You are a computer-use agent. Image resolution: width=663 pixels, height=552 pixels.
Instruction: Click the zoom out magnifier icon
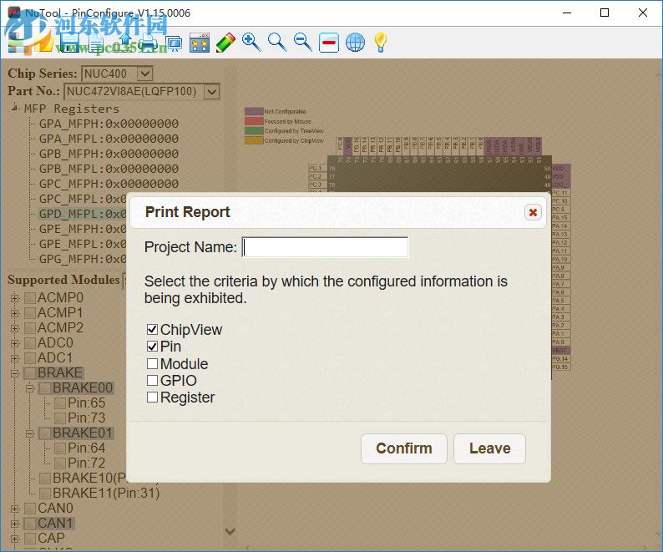click(303, 43)
